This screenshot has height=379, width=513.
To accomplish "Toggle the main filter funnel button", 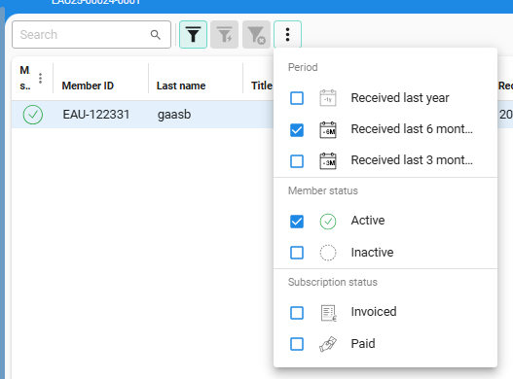I will 193,35.
